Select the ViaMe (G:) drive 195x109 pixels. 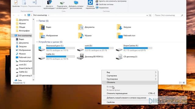[57, 57]
